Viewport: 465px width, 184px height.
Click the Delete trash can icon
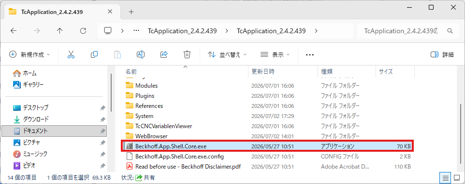coord(187,54)
